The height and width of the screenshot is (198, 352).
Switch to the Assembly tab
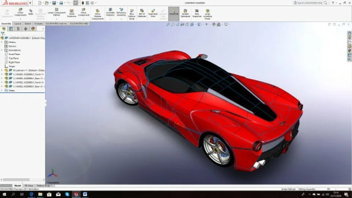pyautogui.click(x=6, y=23)
